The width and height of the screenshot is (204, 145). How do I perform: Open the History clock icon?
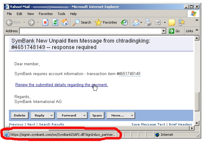(124, 22)
